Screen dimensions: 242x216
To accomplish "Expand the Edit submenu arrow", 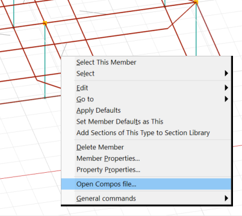I will tap(226, 88).
